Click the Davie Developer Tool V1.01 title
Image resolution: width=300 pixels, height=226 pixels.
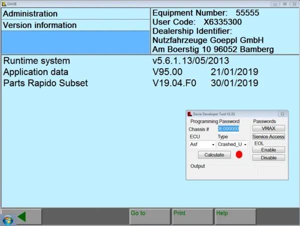pos(214,114)
